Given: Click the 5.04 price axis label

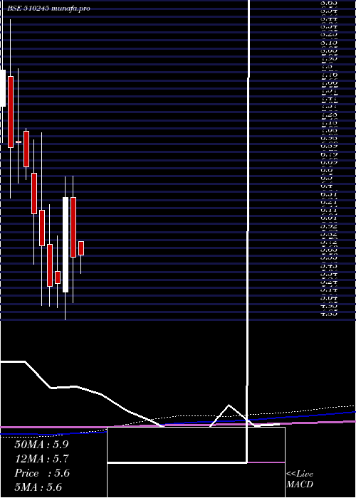Looking at the screenshot, I should tap(329, 298).
